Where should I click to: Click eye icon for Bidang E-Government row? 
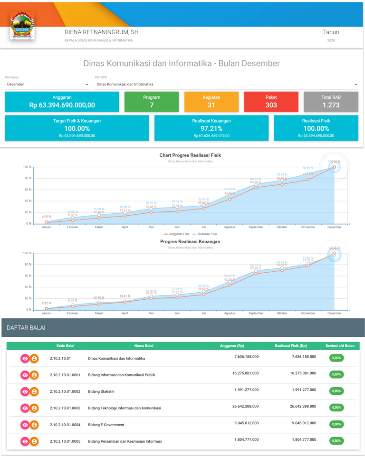point(25,425)
